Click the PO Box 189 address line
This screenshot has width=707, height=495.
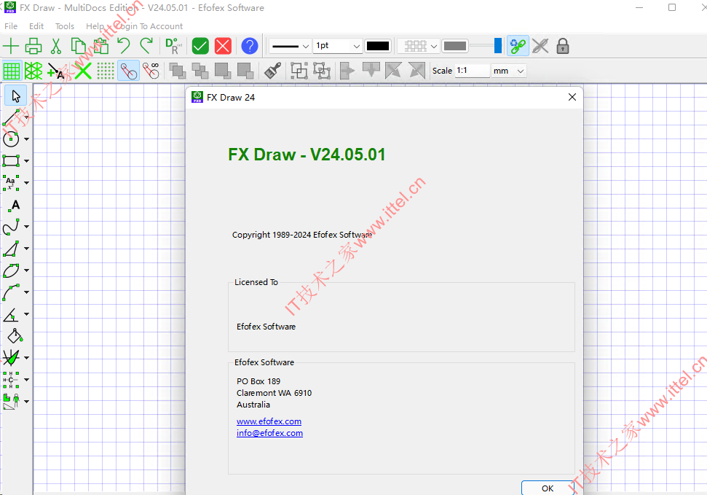tap(258, 381)
